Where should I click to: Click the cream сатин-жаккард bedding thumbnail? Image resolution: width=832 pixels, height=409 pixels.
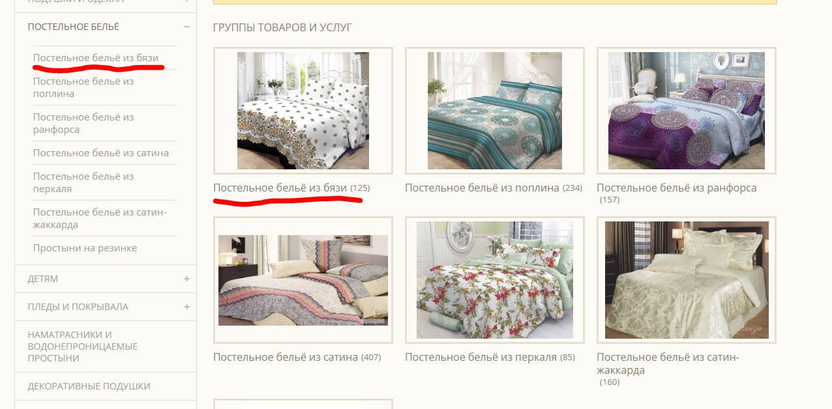point(687,280)
